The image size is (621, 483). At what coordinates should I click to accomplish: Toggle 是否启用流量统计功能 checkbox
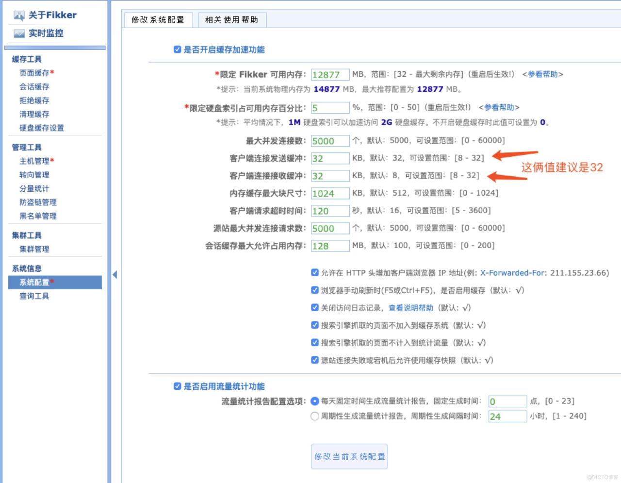[x=177, y=386]
